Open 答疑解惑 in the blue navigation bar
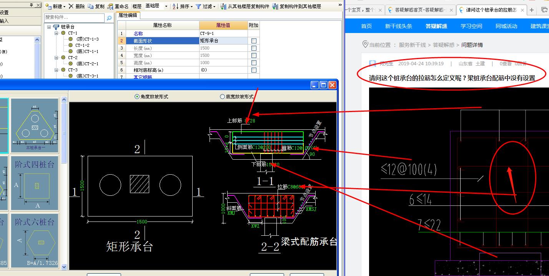The width and height of the screenshot is (549, 276). click(x=436, y=26)
